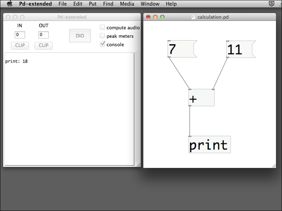The image size is (282, 211).
Task: Open the Edit menu
Action: (78, 4)
